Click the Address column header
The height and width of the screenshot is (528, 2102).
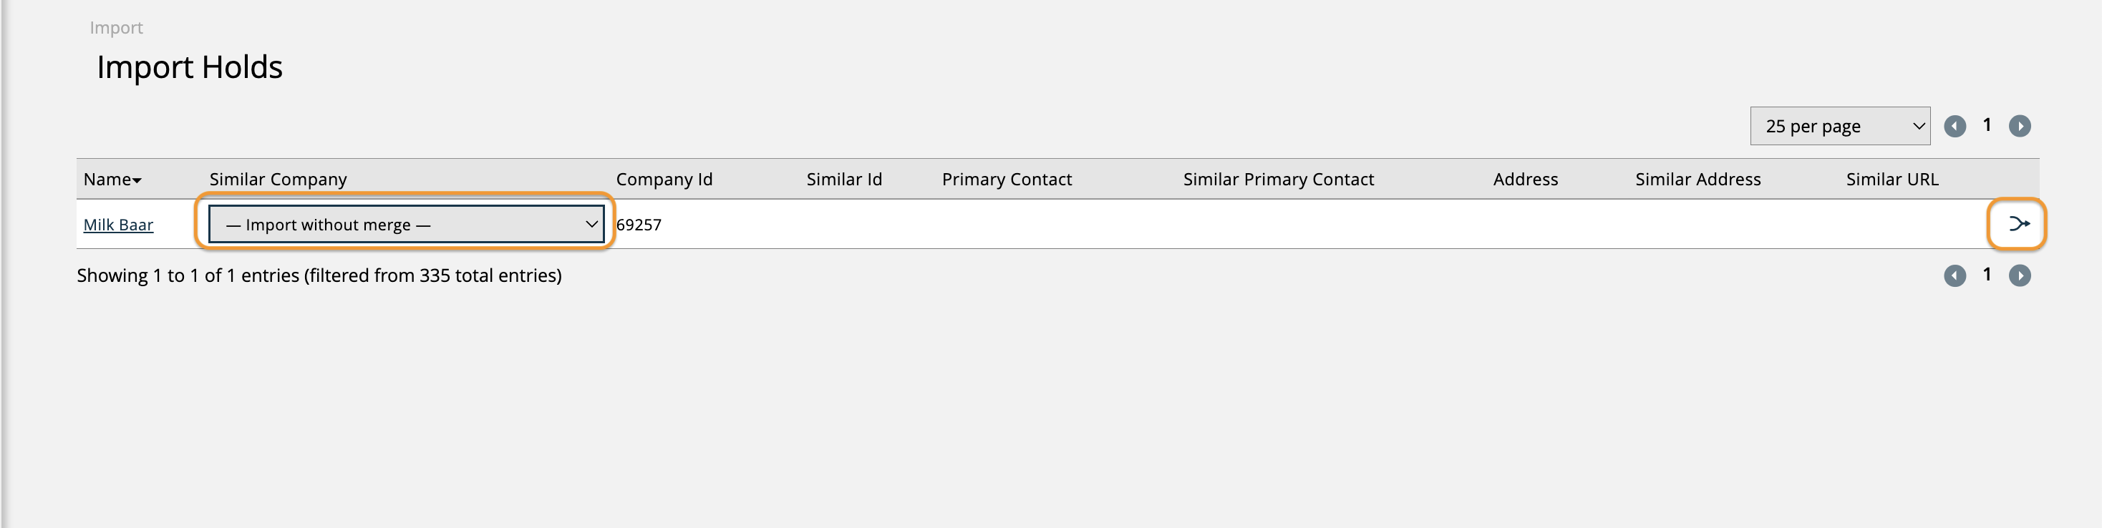1525,180
